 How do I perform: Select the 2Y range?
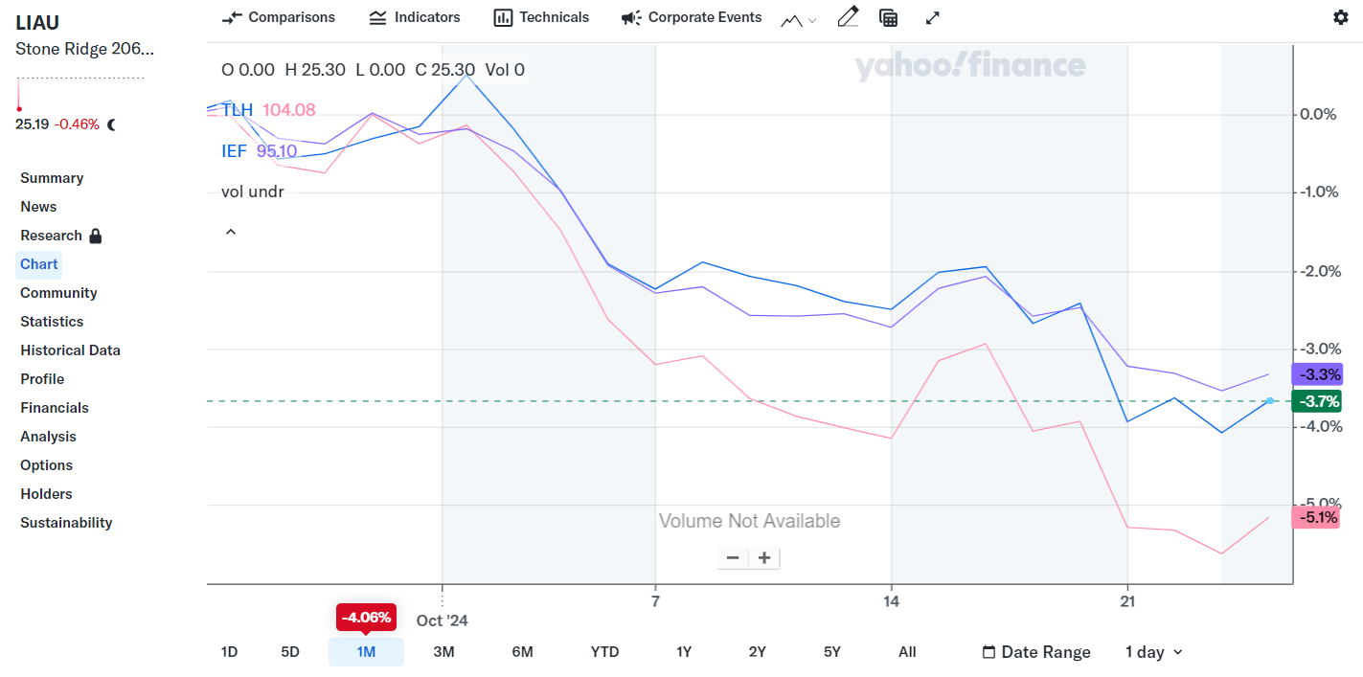click(x=758, y=652)
